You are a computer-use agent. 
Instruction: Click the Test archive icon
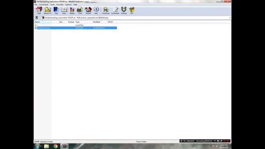(56, 11)
